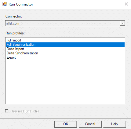This screenshot has height=129, width=131.
Task: Open the nillsf.com connector combo box
Action: (x=65, y=23)
